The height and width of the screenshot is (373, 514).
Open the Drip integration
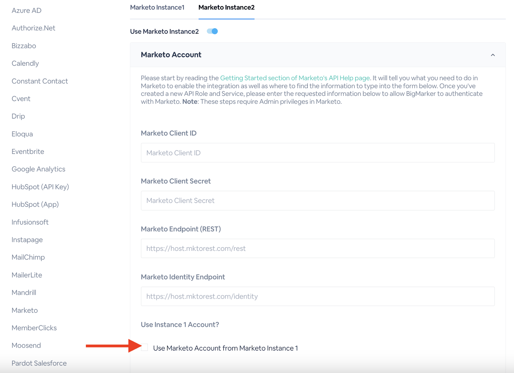(18, 116)
